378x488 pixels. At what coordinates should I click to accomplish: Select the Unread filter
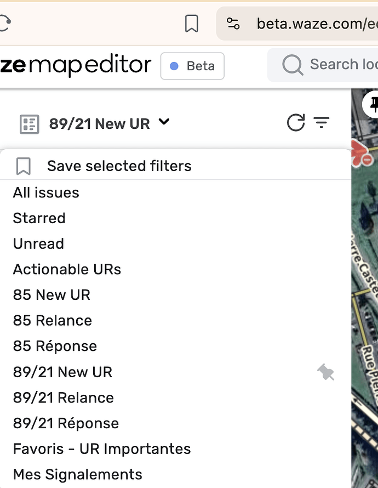(38, 244)
